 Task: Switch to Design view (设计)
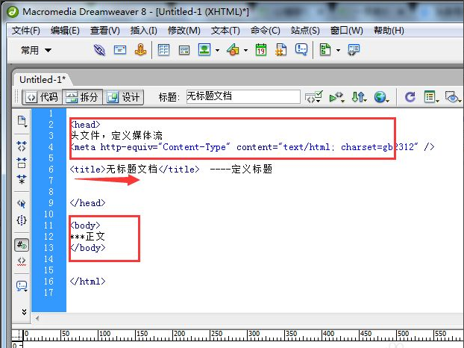coord(123,97)
